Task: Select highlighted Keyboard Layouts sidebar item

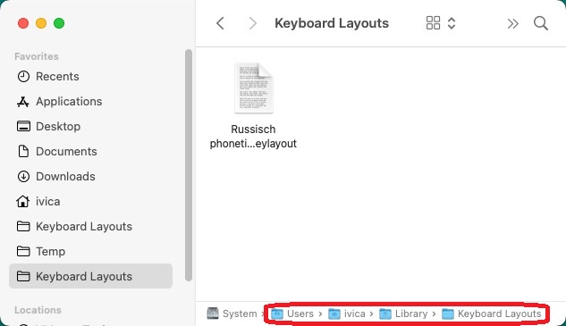Action: pyautogui.click(x=90, y=276)
